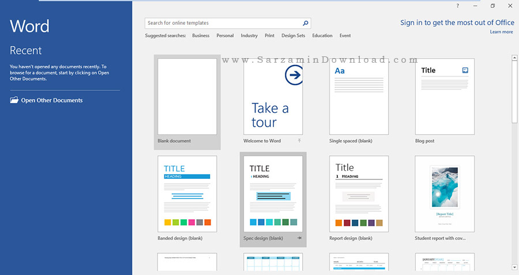Select the Industry suggested search
The height and width of the screenshot is (275, 519).
[249, 36]
